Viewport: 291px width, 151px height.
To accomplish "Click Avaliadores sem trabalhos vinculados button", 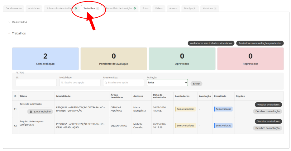I will tap(211, 43).
